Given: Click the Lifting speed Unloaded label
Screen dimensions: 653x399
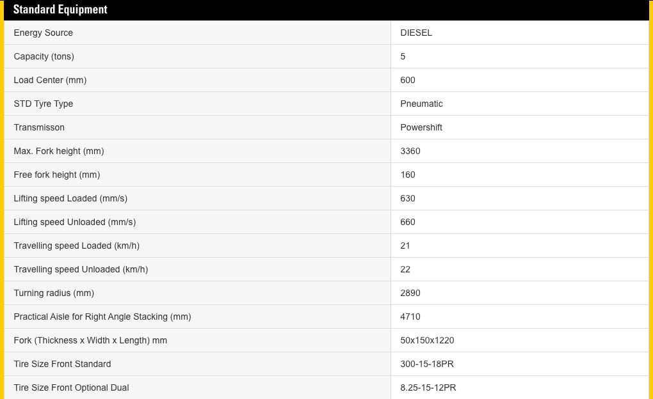Looking at the screenshot, I should click(75, 222).
